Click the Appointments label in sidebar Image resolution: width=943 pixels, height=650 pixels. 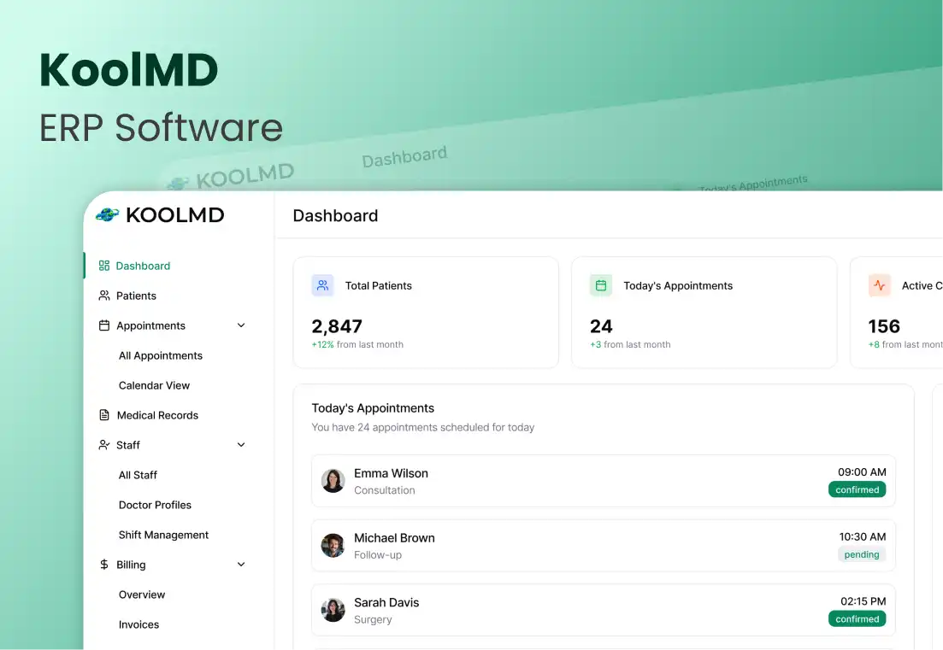[151, 325]
